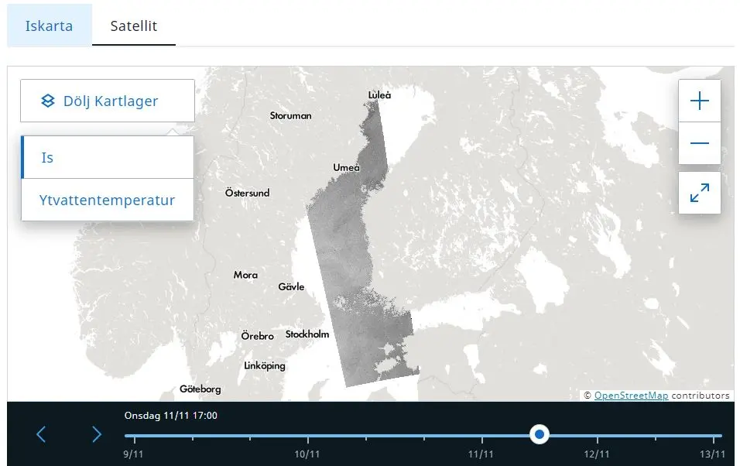Screen dimensions: 740x466
Task: Click the zoom out minus icon
Action: [x=699, y=143]
